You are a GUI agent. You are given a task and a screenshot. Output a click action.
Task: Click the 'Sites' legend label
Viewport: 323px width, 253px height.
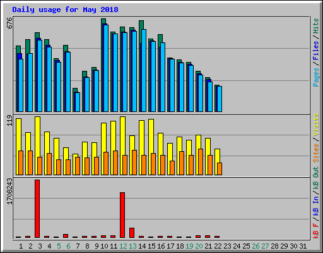point(316,153)
